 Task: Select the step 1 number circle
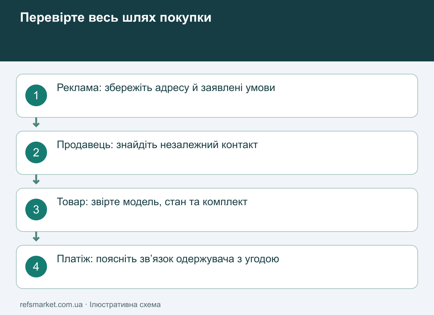(36, 95)
